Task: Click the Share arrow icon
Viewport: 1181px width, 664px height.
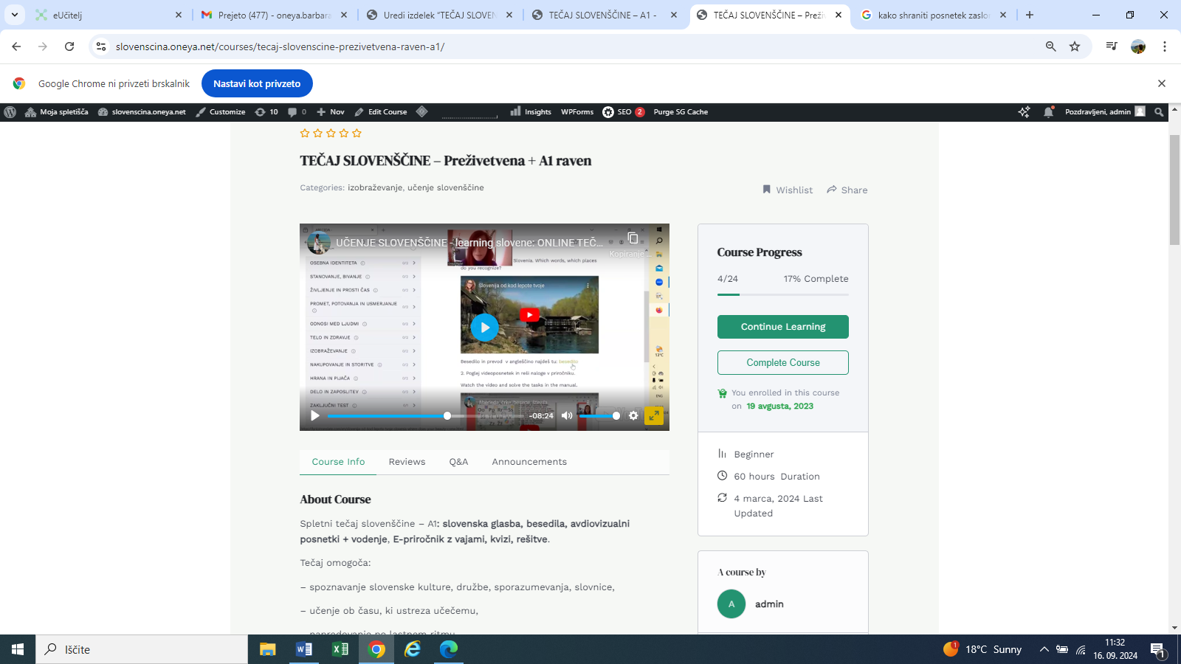Action: click(832, 190)
